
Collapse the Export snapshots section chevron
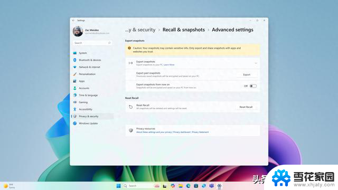(x=256, y=63)
